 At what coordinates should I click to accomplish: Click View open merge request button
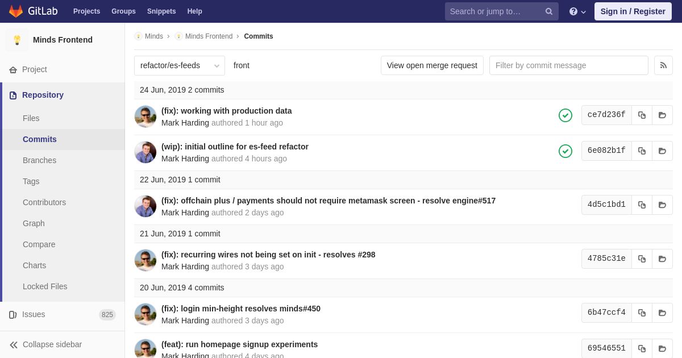[432, 65]
